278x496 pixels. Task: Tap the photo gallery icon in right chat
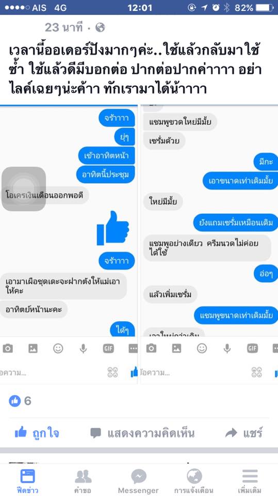[176, 348]
